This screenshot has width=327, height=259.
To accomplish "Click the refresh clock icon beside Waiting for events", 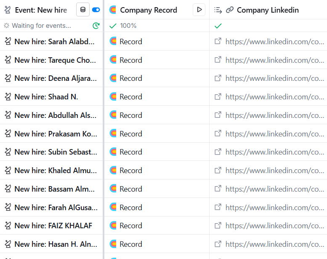I will pyautogui.click(x=96, y=26).
